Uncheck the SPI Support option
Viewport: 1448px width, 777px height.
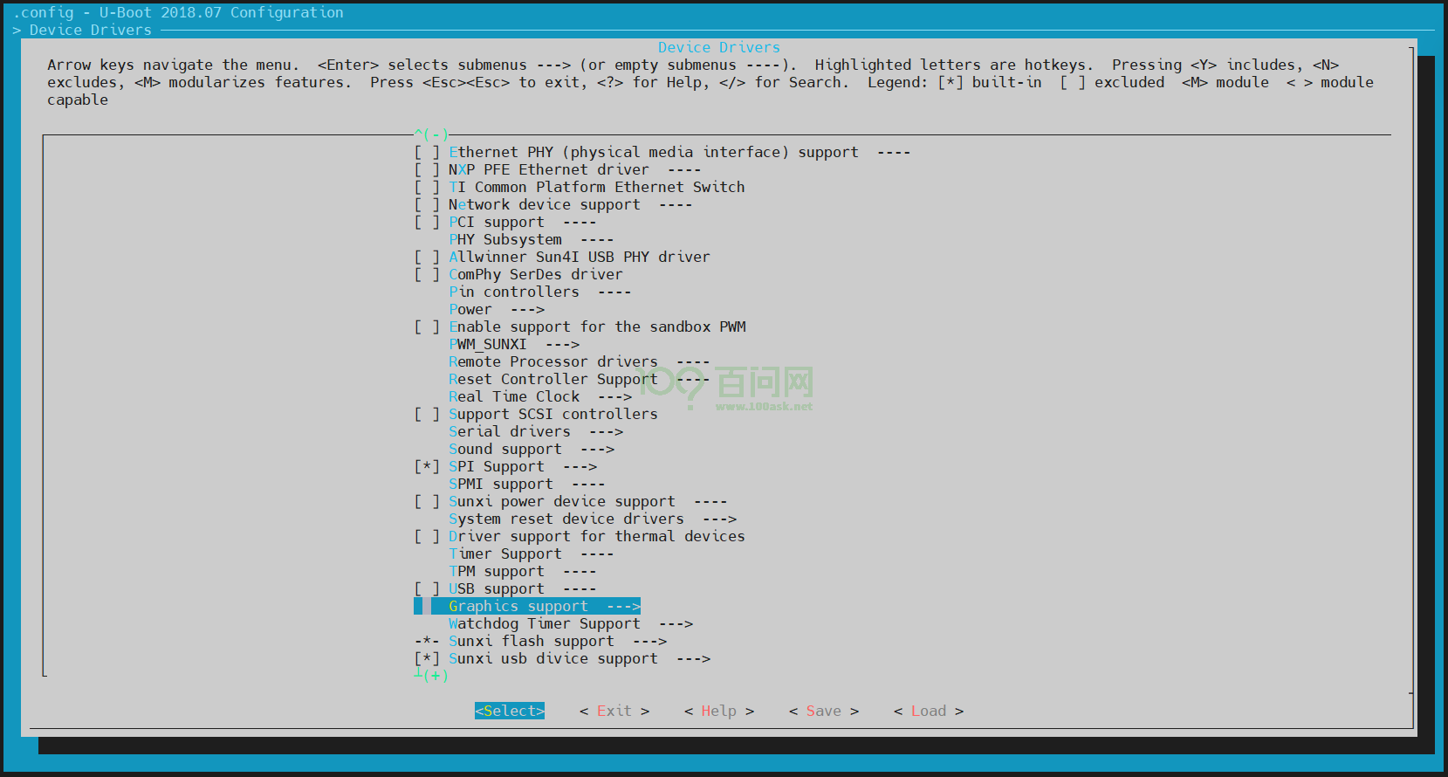[427, 467]
